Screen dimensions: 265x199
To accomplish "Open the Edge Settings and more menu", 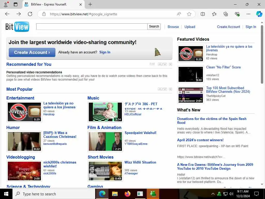I will click(x=248, y=14).
